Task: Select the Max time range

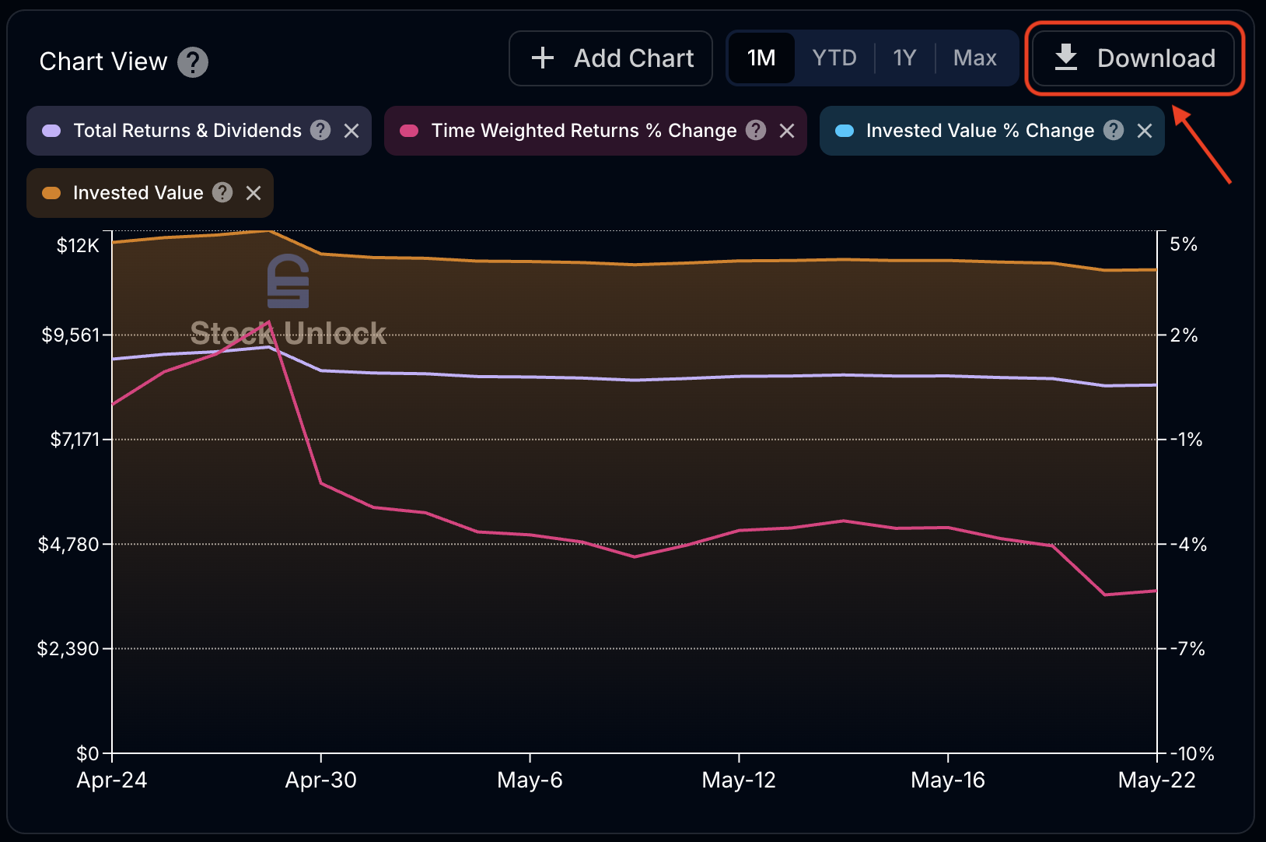Action: point(975,58)
